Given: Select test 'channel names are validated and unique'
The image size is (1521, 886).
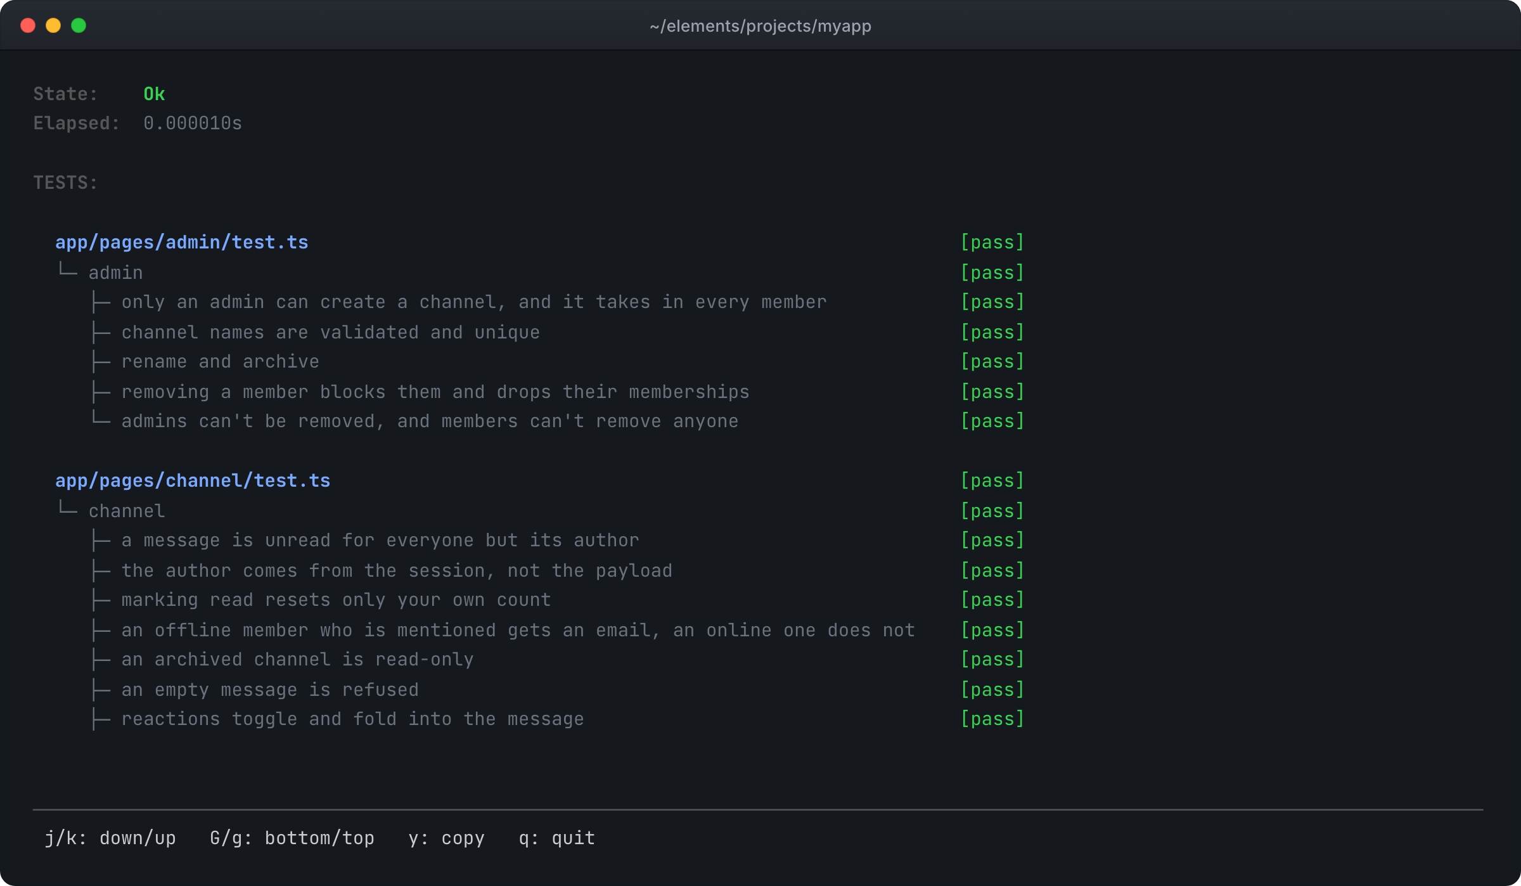Looking at the screenshot, I should [x=331, y=332].
